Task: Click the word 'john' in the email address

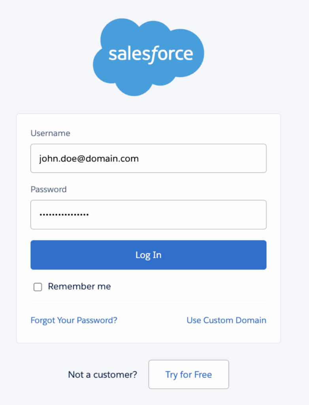Action: (x=46, y=159)
